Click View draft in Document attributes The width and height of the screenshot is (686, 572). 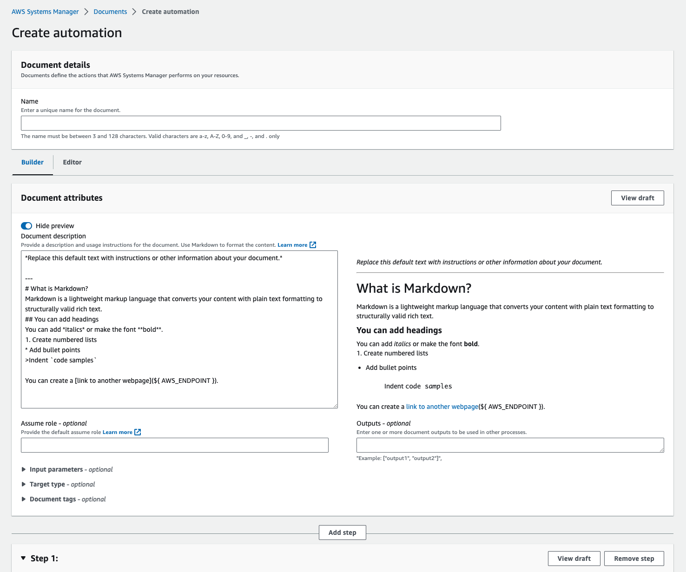click(637, 198)
